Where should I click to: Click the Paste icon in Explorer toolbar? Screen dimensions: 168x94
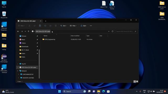(40, 26)
